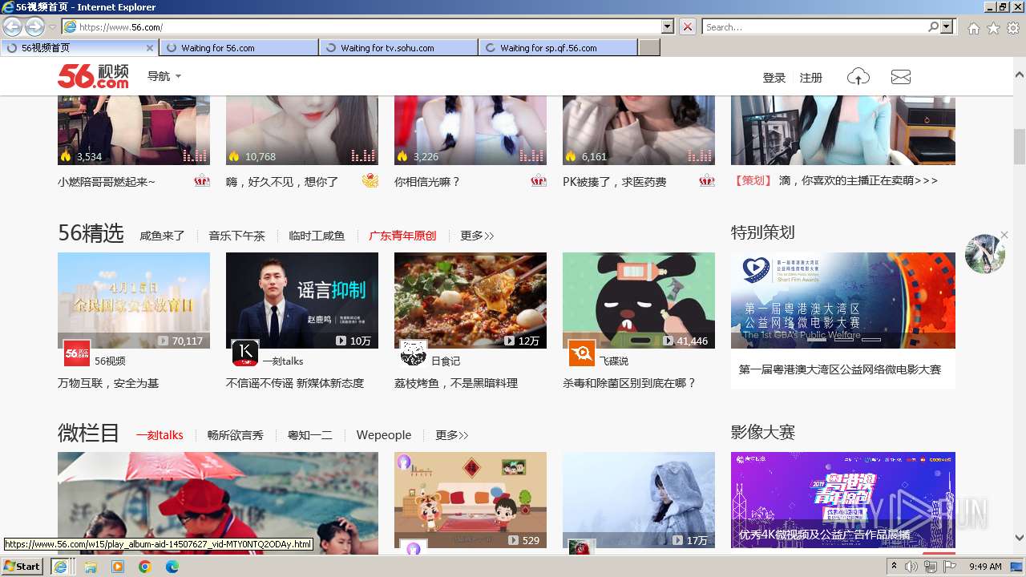Click the 56视频 site logo

click(92, 77)
